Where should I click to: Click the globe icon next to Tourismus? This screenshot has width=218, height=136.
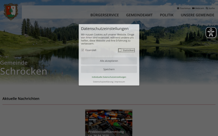(x=178, y=8)
